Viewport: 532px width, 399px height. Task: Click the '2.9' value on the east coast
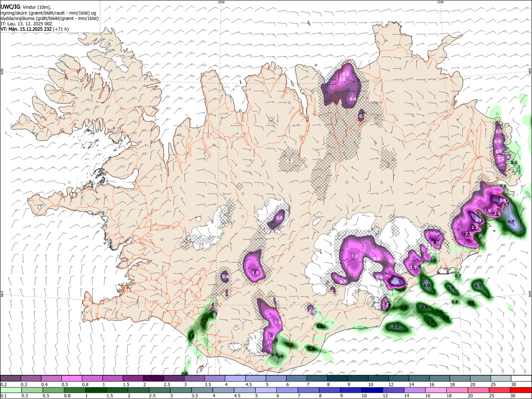point(497,214)
